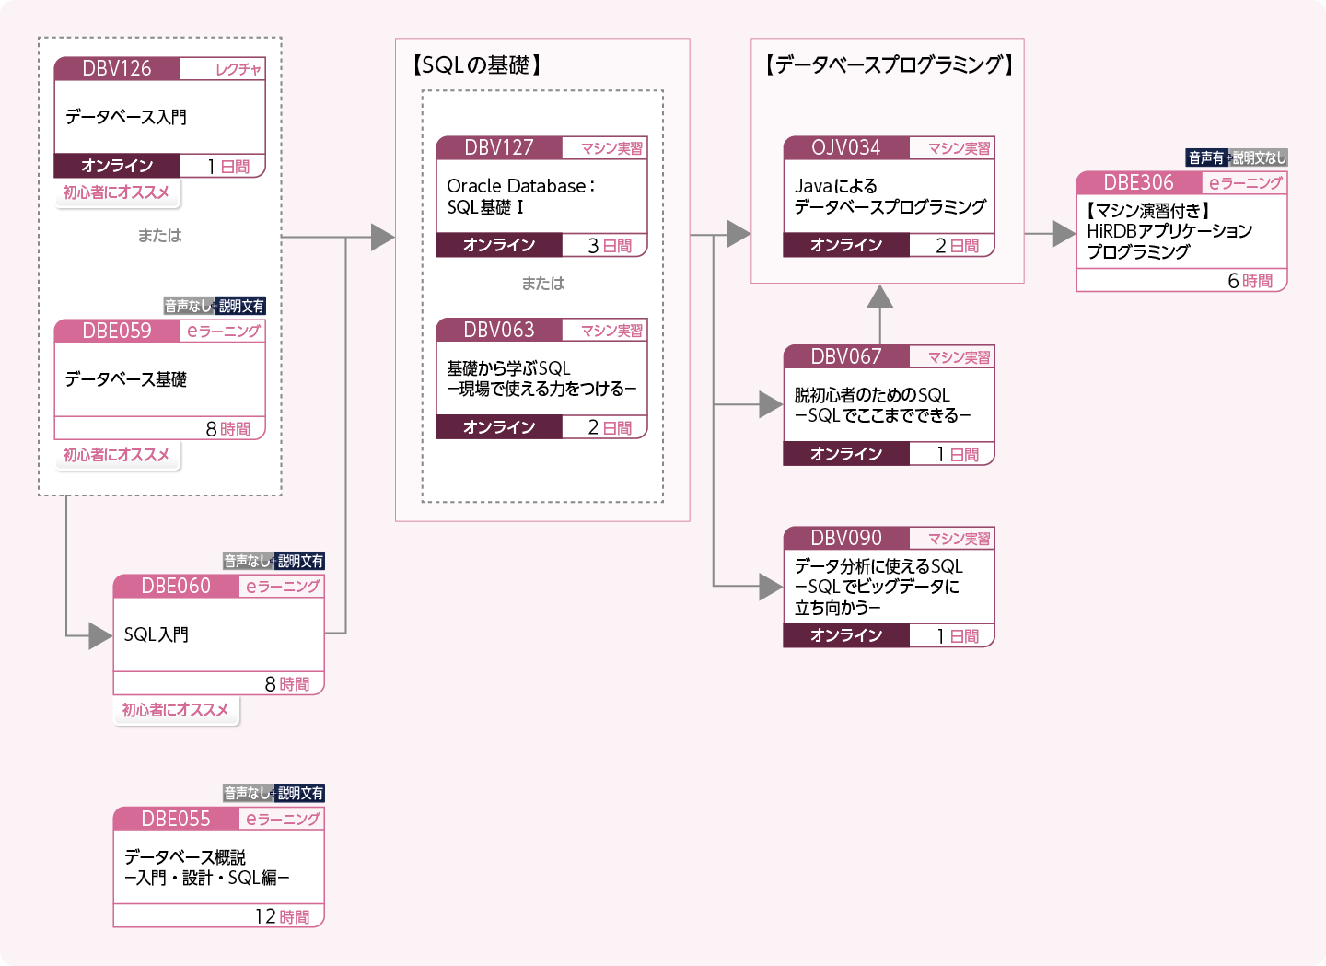Click the マシン実習 tag on DBV067
The image size is (1326, 966).
point(959,357)
